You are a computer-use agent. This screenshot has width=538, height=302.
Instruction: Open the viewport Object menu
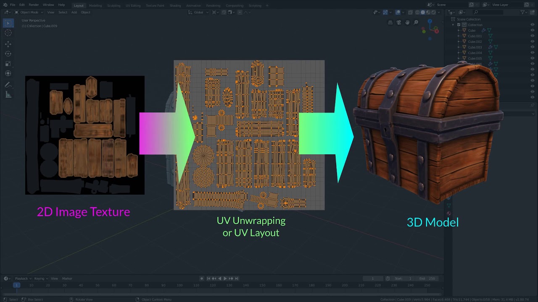click(x=85, y=12)
